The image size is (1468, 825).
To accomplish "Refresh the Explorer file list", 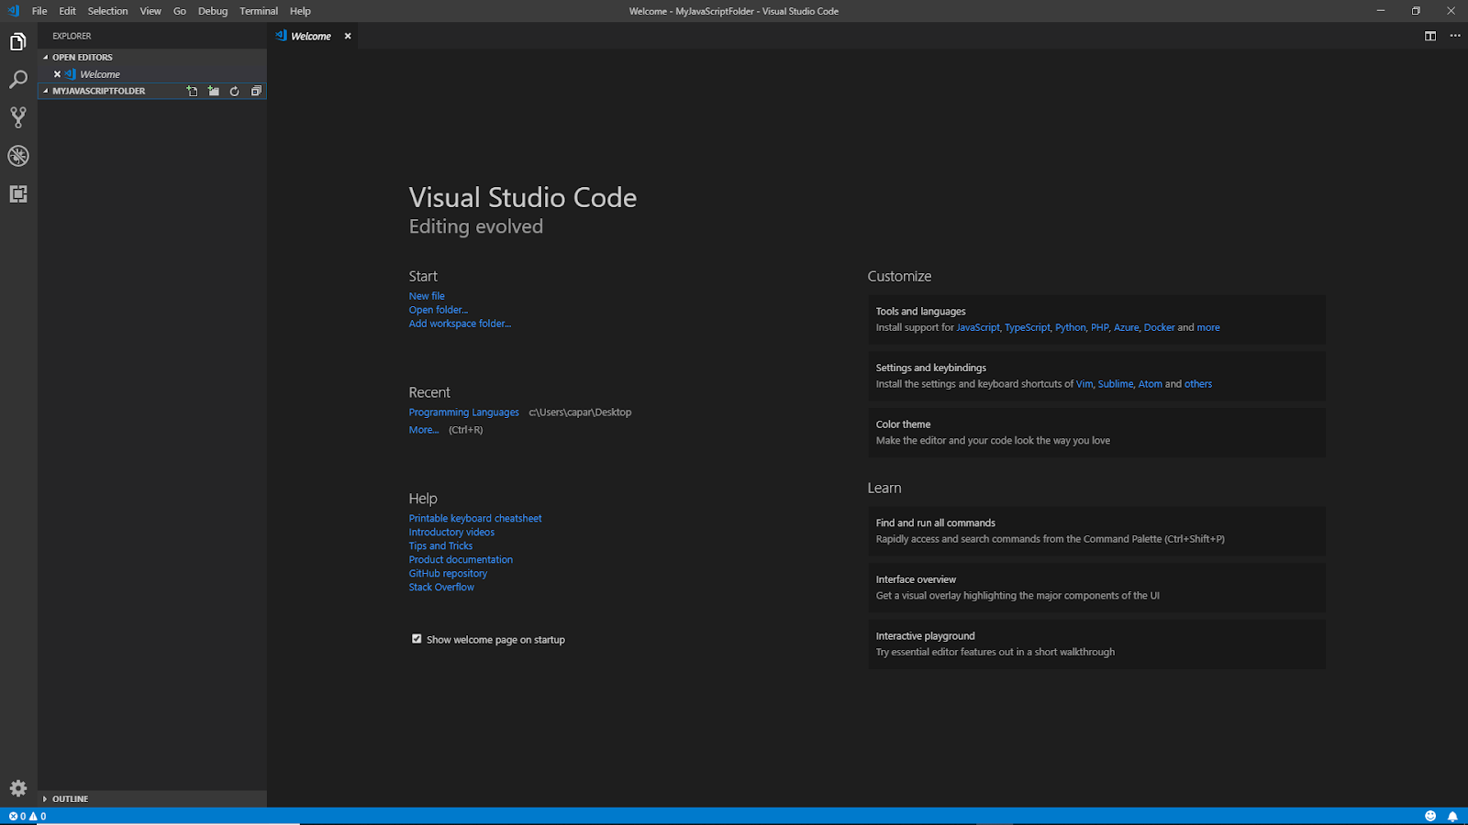I will pos(234,91).
